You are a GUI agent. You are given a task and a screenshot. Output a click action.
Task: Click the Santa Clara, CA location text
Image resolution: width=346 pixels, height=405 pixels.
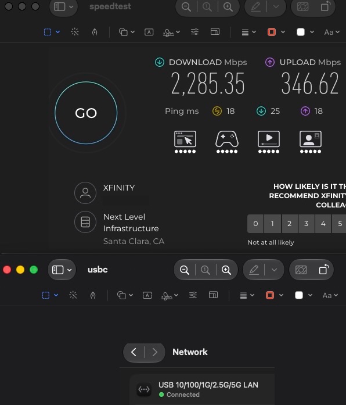134,241
